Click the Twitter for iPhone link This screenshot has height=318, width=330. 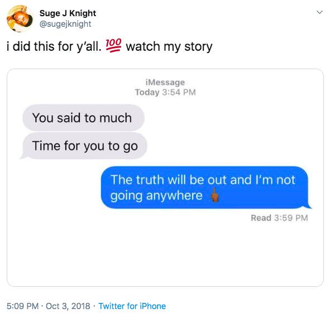[x=132, y=306]
